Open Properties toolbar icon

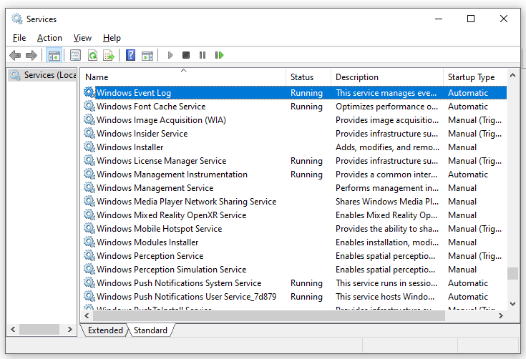point(75,55)
